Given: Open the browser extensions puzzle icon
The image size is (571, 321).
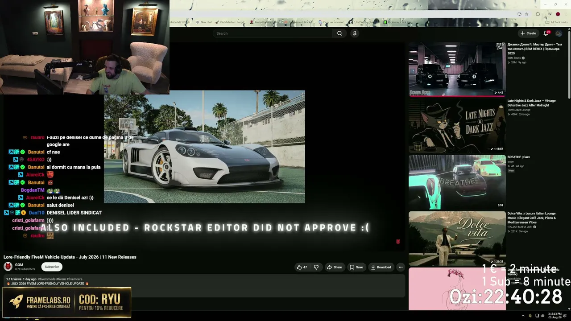Looking at the screenshot, I should click(538, 14).
